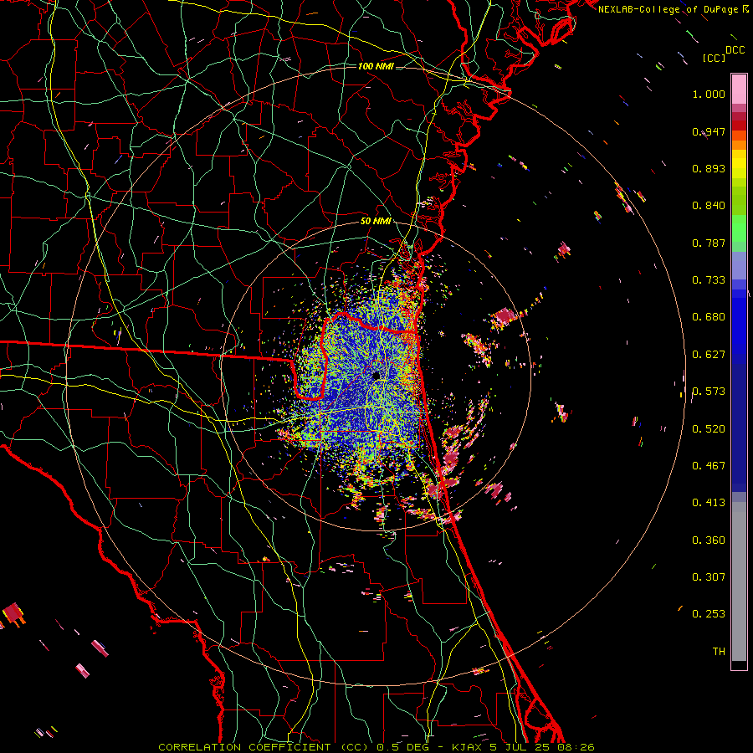Select the 0.947 scale value
This screenshot has width=753, height=753.
[709, 131]
